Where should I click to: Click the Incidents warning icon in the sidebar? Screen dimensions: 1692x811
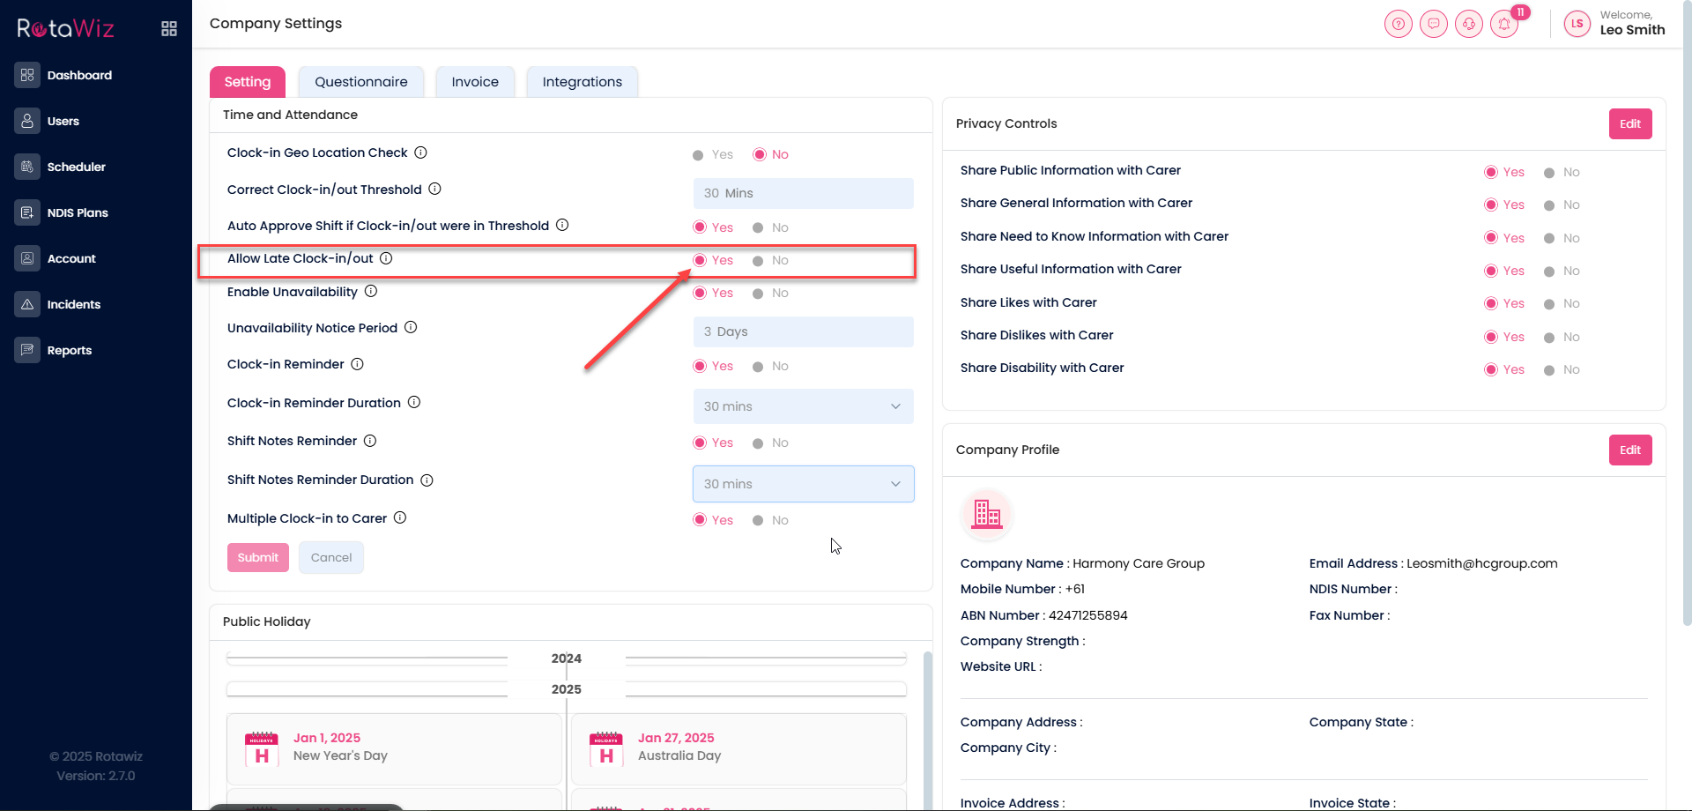(27, 304)
